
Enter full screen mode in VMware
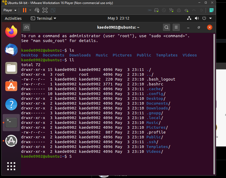[x=44, y=10]
